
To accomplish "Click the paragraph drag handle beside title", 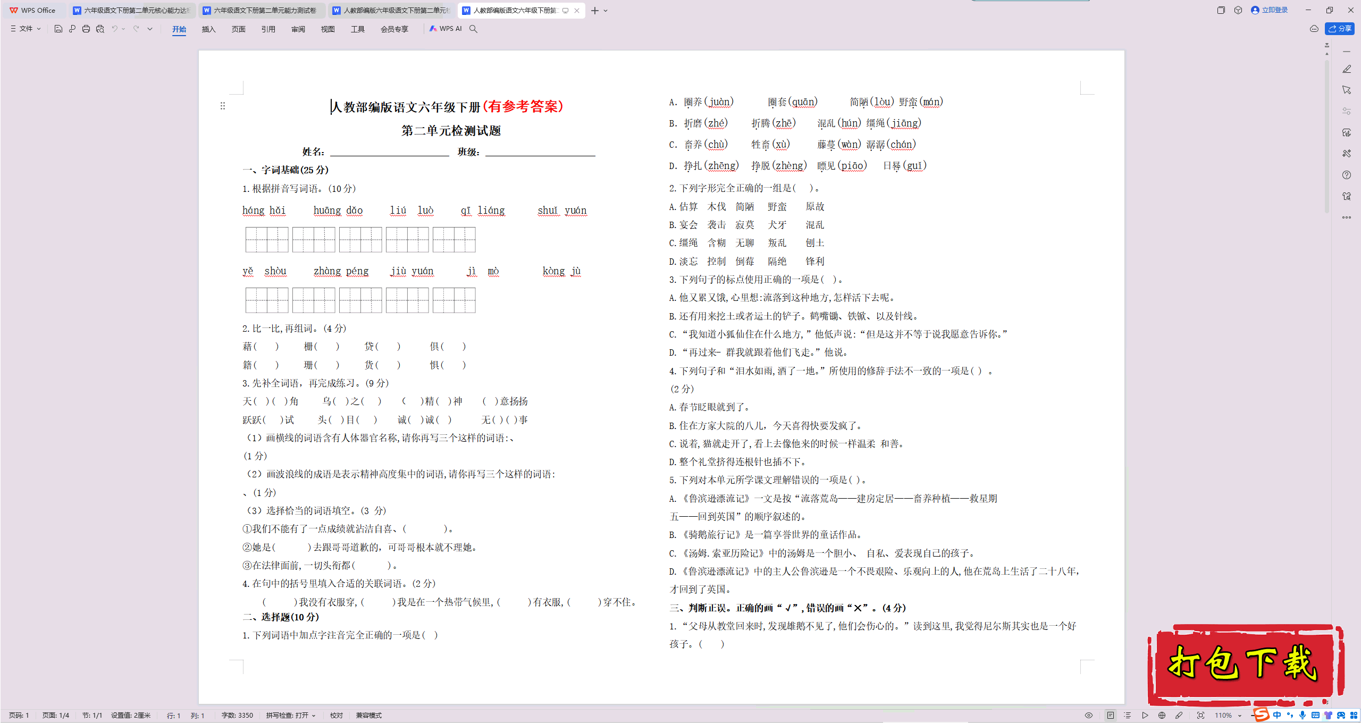I will pyautogui.click(x=223, y=106).
